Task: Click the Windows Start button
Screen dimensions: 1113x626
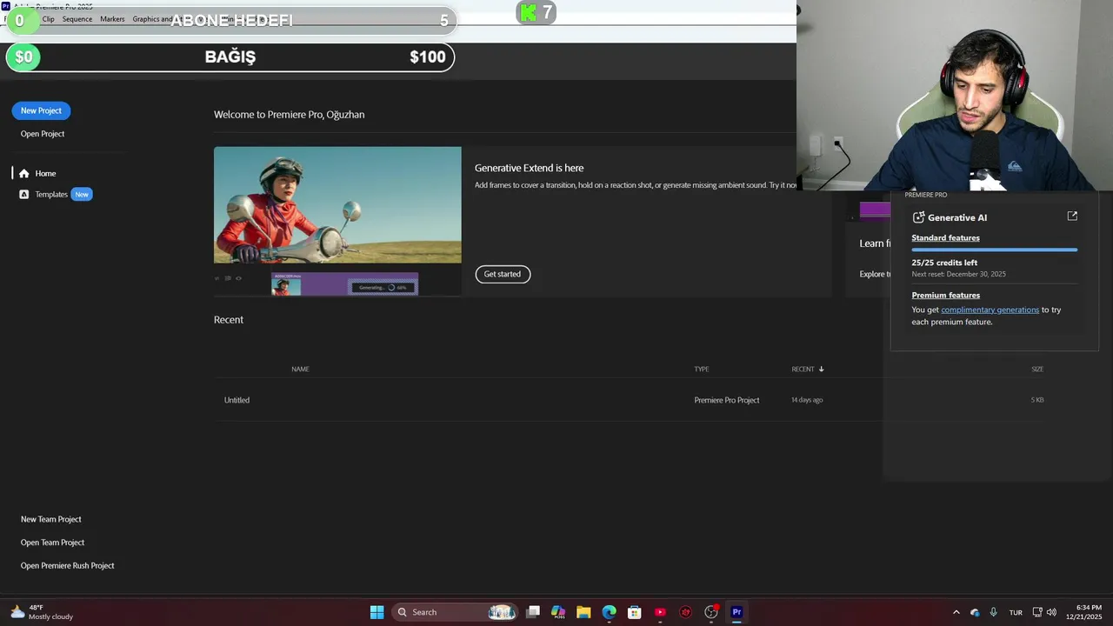Action: 377,612
